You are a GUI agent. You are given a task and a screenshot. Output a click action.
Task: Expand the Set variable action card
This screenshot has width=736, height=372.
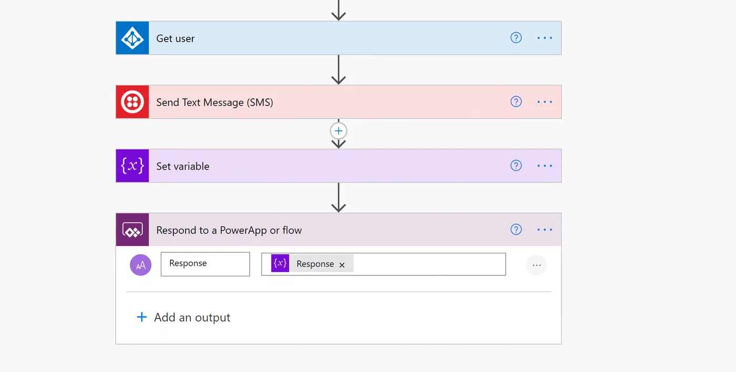(339, 166)
